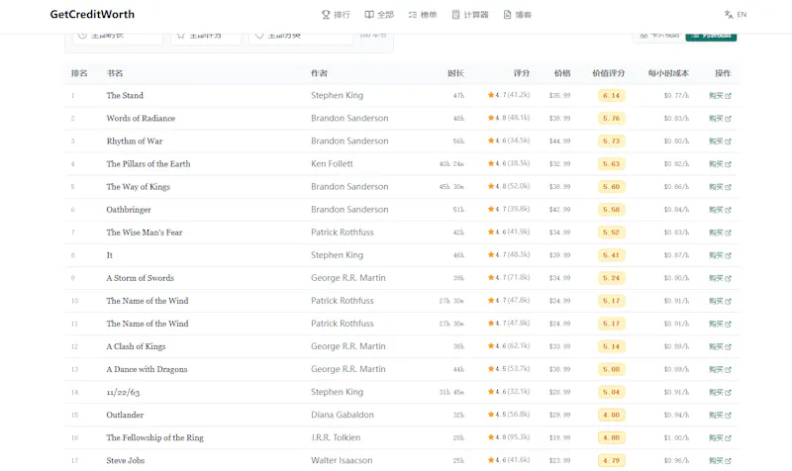This screenshot has height=471, width=792.
Task: Click the 6.14 value score badge
Action: point(611,95)
